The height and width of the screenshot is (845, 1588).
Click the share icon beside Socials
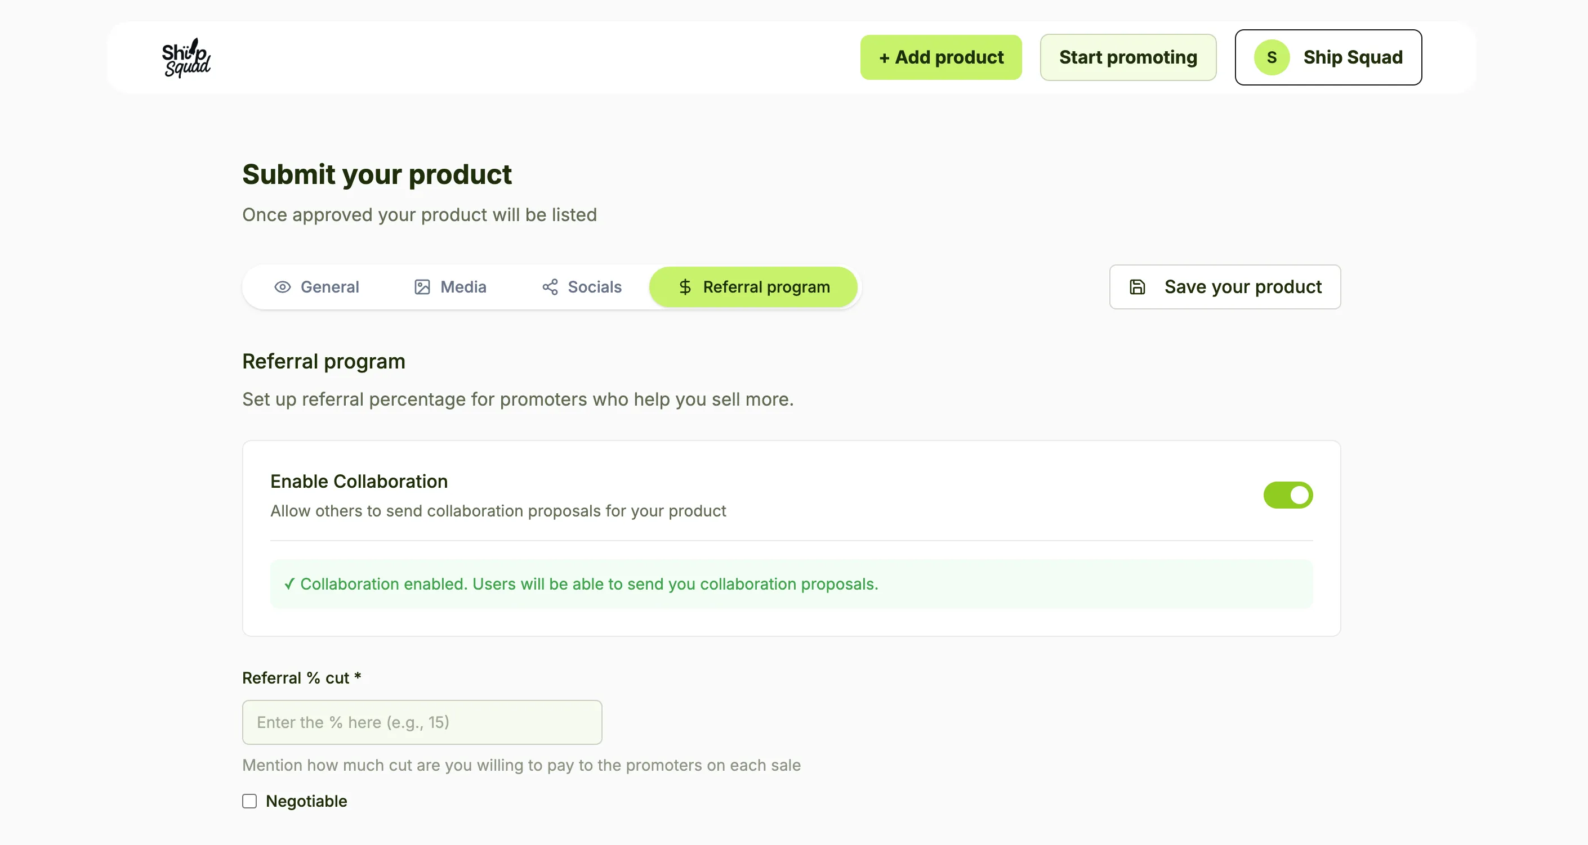point(550,287)
